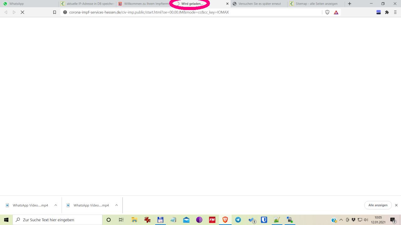Switch to Sitemap - alle Seiten anzeigen tab
Screen dimensions: 401x225
click(x=316, y=4)
